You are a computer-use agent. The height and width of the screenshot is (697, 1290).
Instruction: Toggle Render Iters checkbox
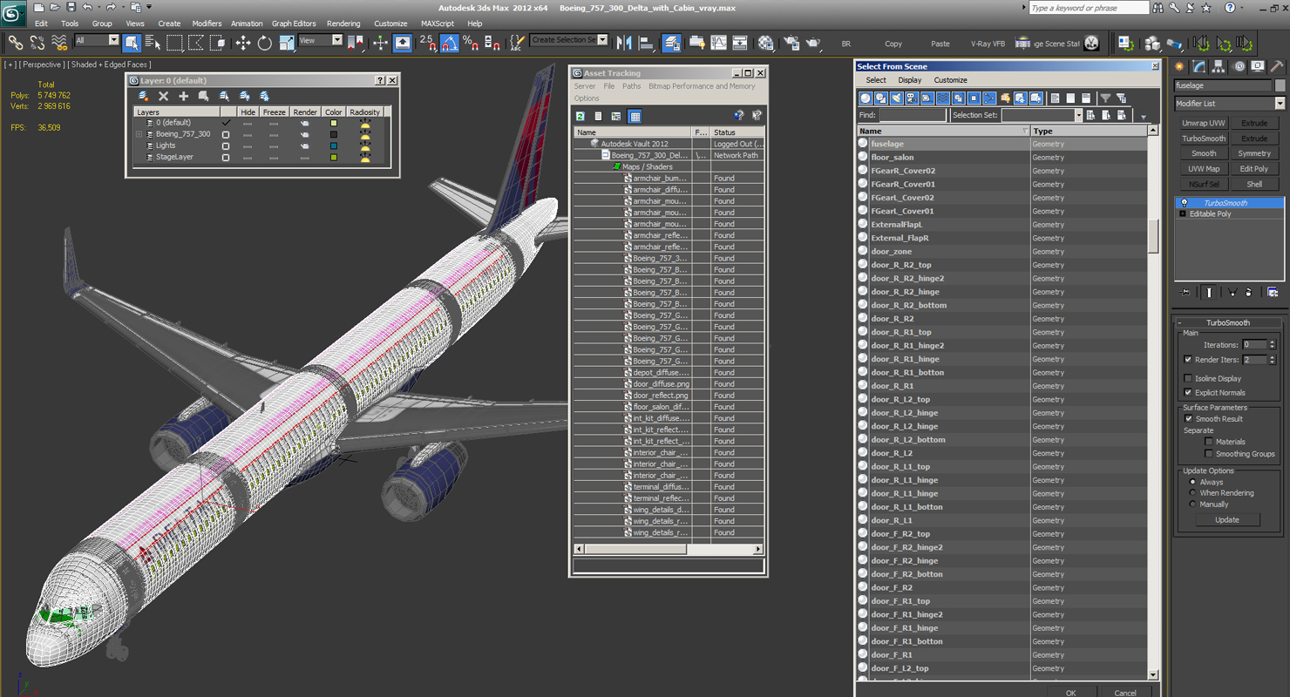(x=1188, y=360)
